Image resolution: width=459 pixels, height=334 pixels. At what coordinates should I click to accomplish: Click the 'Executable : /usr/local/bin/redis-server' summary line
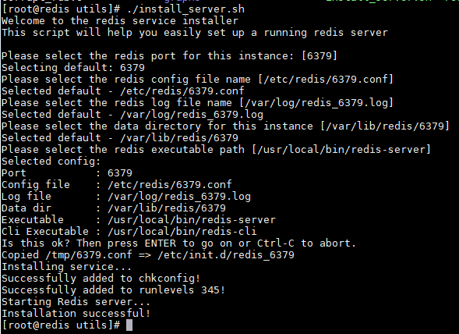[x=139, y=220]
